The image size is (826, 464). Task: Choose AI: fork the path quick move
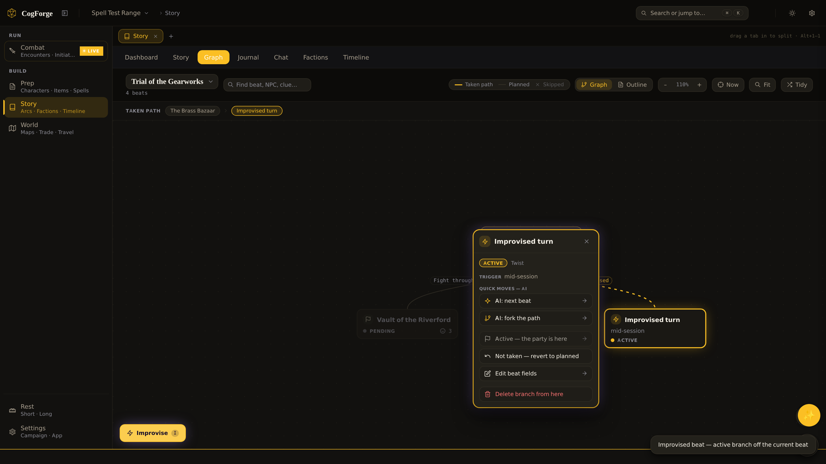coord(535,319)
